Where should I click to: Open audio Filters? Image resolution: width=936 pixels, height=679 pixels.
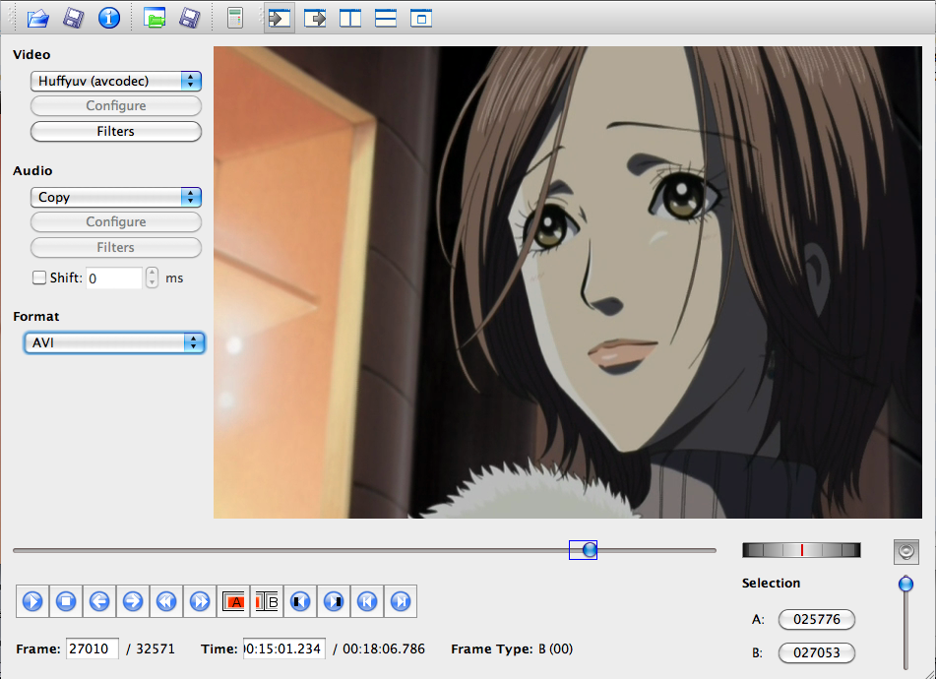(x=116, y=248)
